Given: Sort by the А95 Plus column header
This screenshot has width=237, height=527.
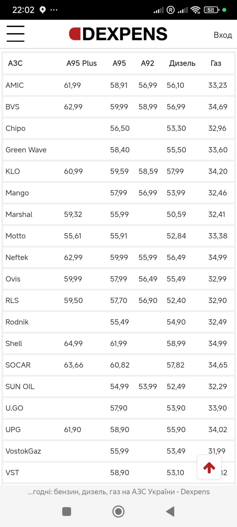Looking at the screenshot, I should tap(81, 63).
